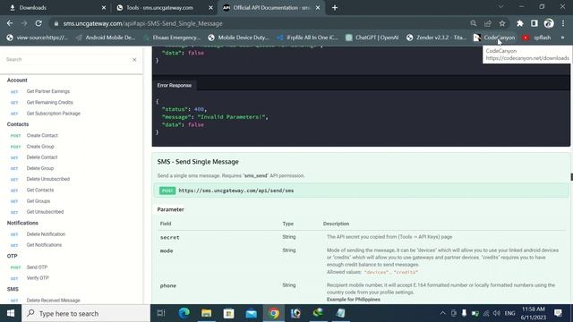Open Mail app from taskbar

[x=251, y=313]
